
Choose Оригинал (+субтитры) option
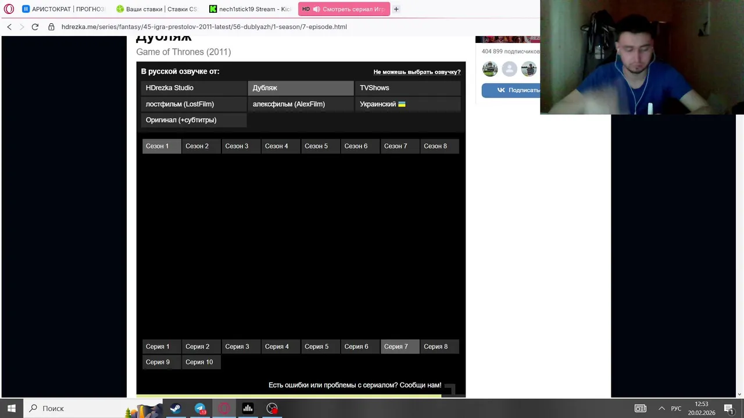pyautogui.click(x=194, y=120)
